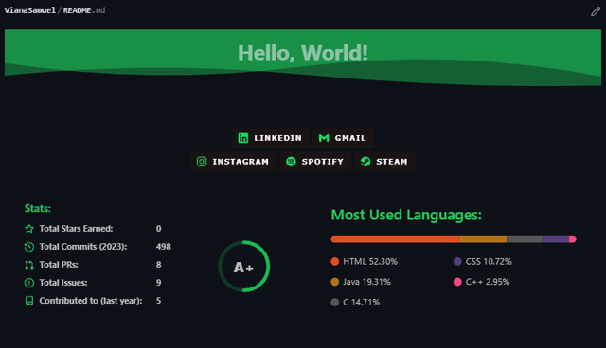Viewport: 606px width, 348px height.
Task: Click the pull request icon beside Total PRs
Action: point(29,265)
